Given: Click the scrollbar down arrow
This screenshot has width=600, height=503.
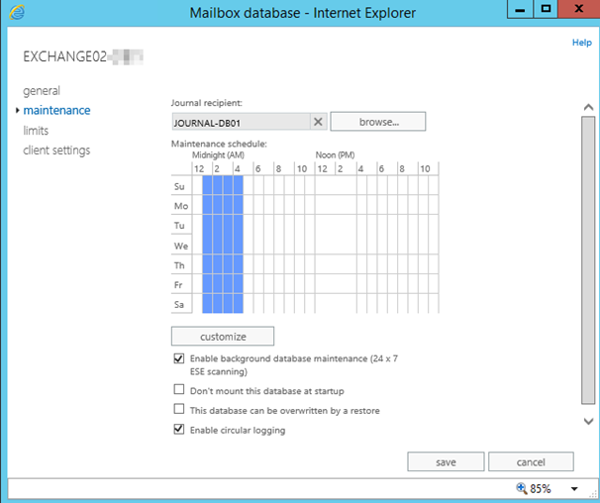Looking at the screenshot, I should point(588,422).
